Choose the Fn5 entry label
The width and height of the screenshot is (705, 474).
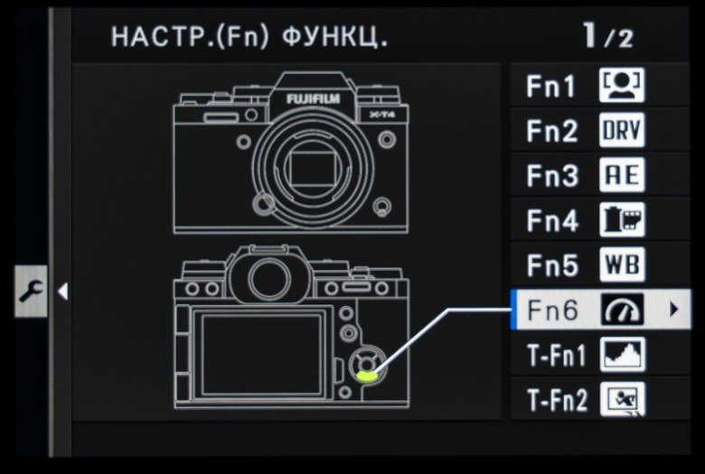click(552, 265)
